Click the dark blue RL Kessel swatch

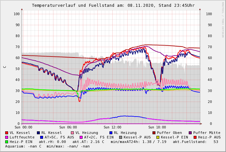click(x=39, y=133)
